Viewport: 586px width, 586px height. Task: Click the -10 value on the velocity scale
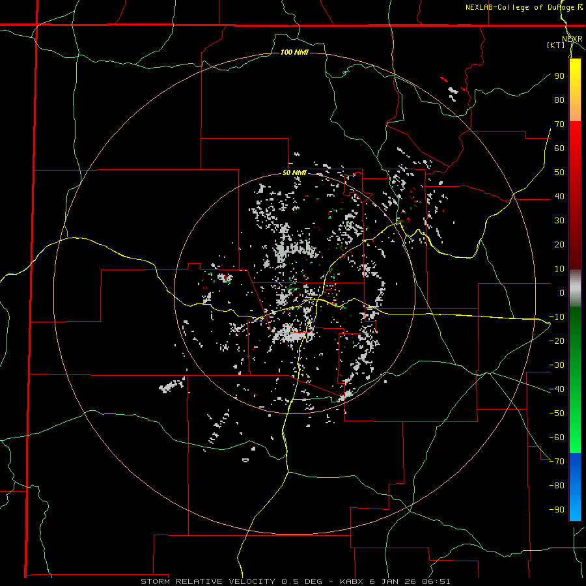(557, 317)
